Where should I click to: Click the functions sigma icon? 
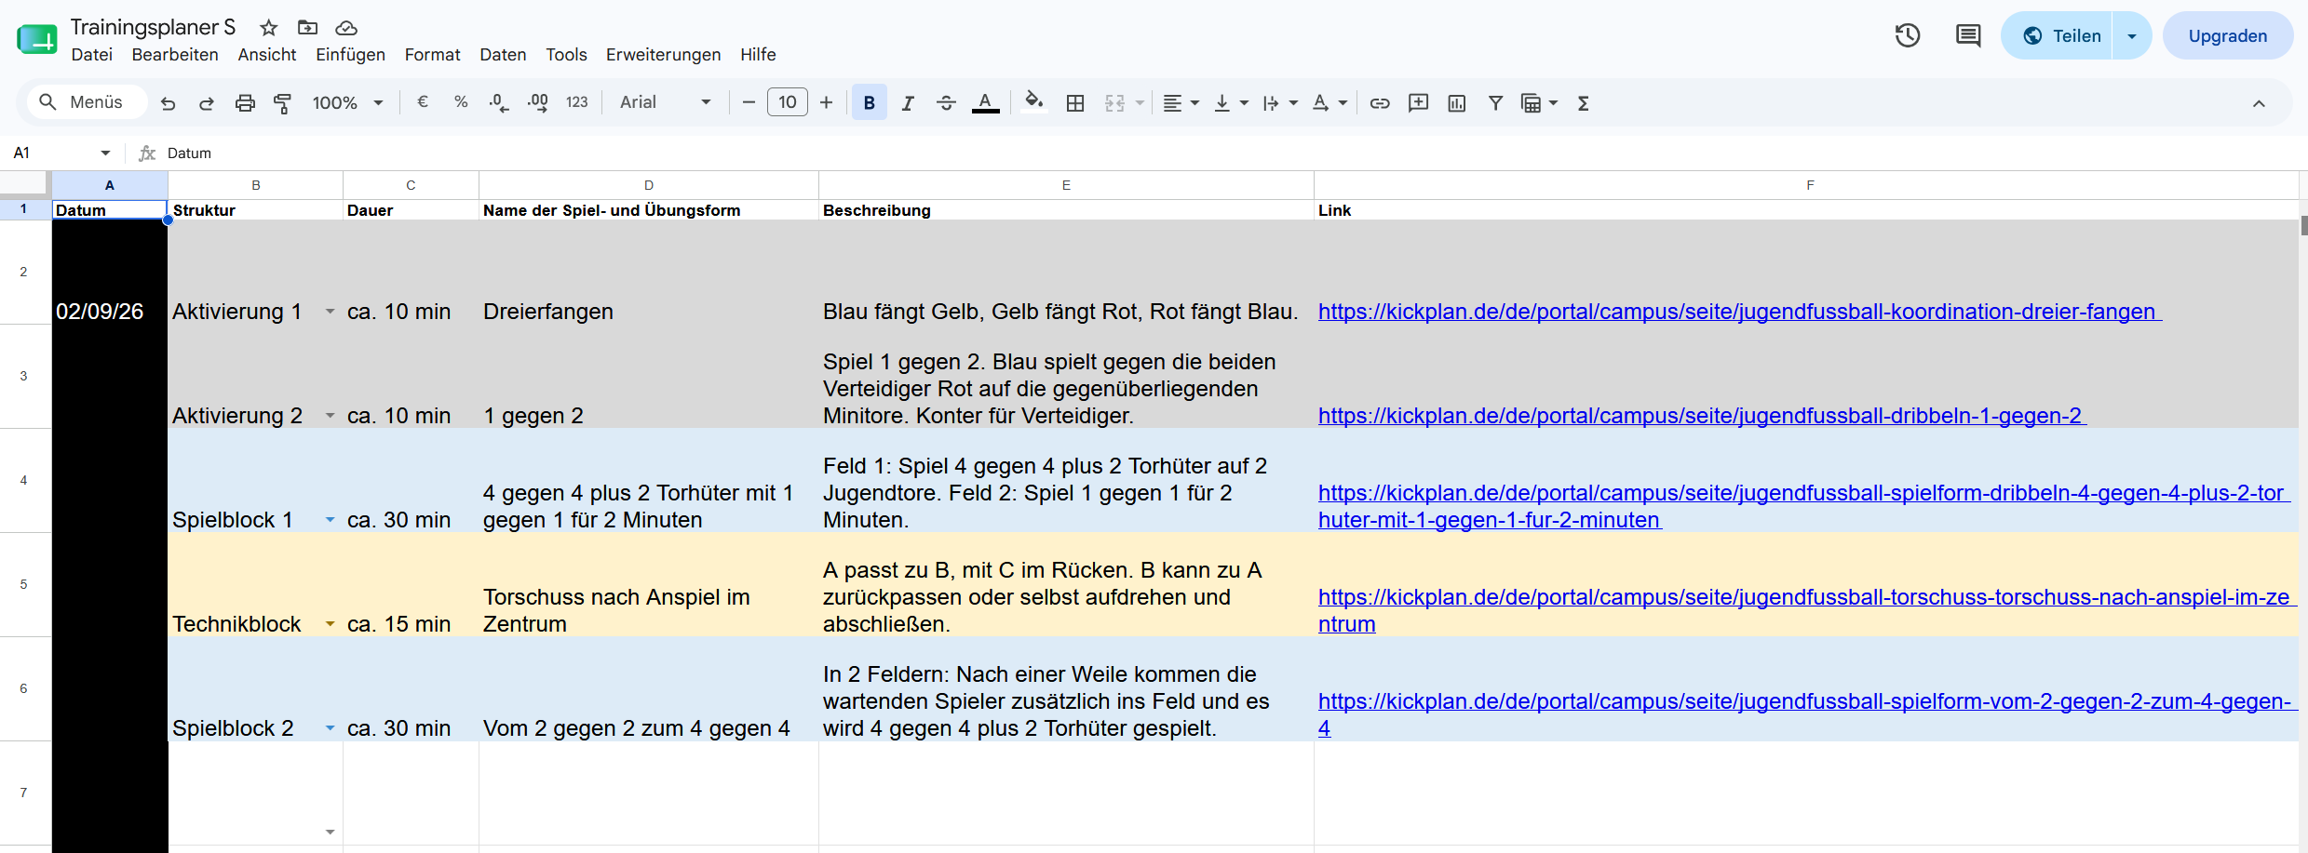1583,103
